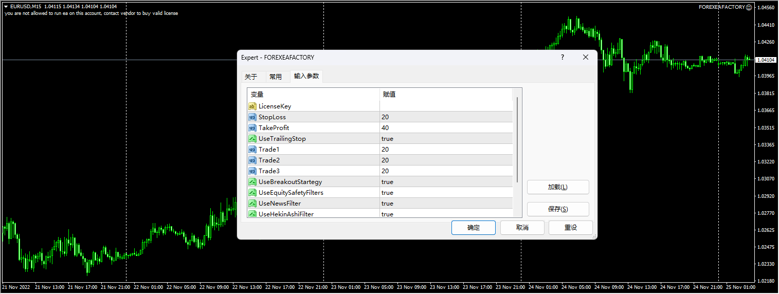Click the UseEquitySafetyFilters true value
This screenshot has height=294, width=779.
[x=387, y=193]
